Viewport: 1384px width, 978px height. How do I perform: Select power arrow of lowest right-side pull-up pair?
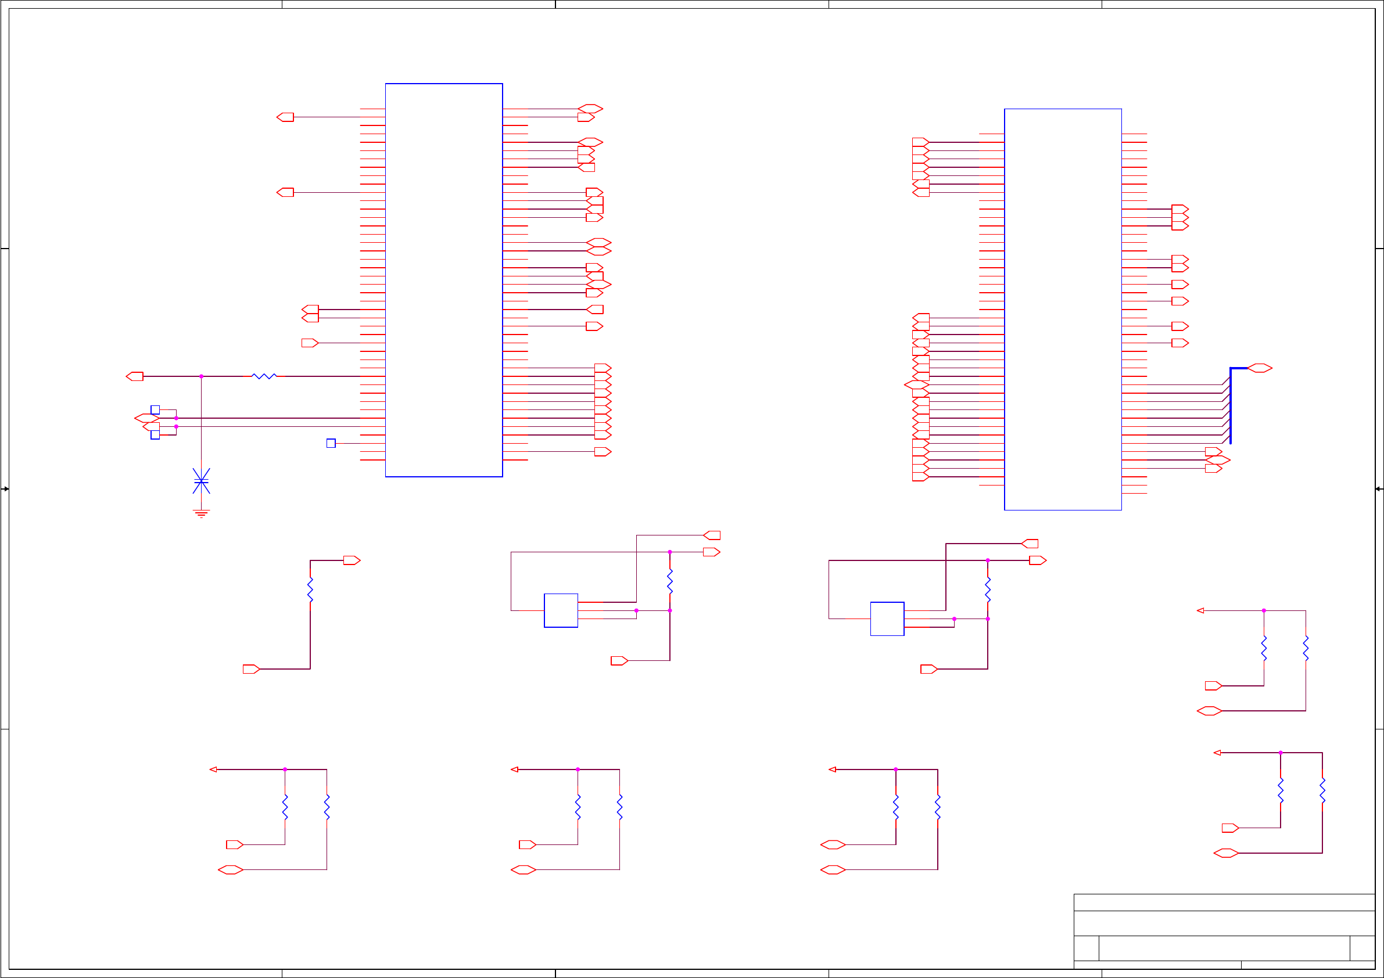[x=1217, y=753]
